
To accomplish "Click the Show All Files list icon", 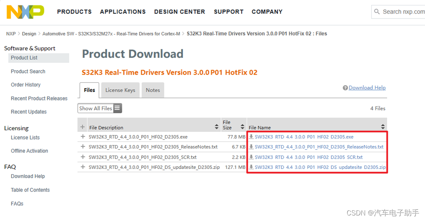I will (117, 108).
